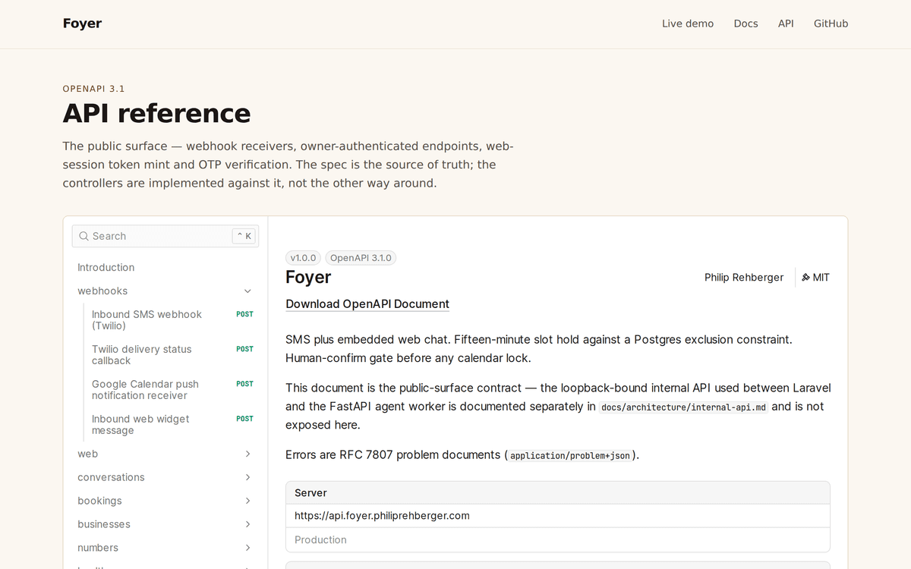The image size is (911, 569).
Task: Expand the businesses section chevron
Action: pos(247,524)
